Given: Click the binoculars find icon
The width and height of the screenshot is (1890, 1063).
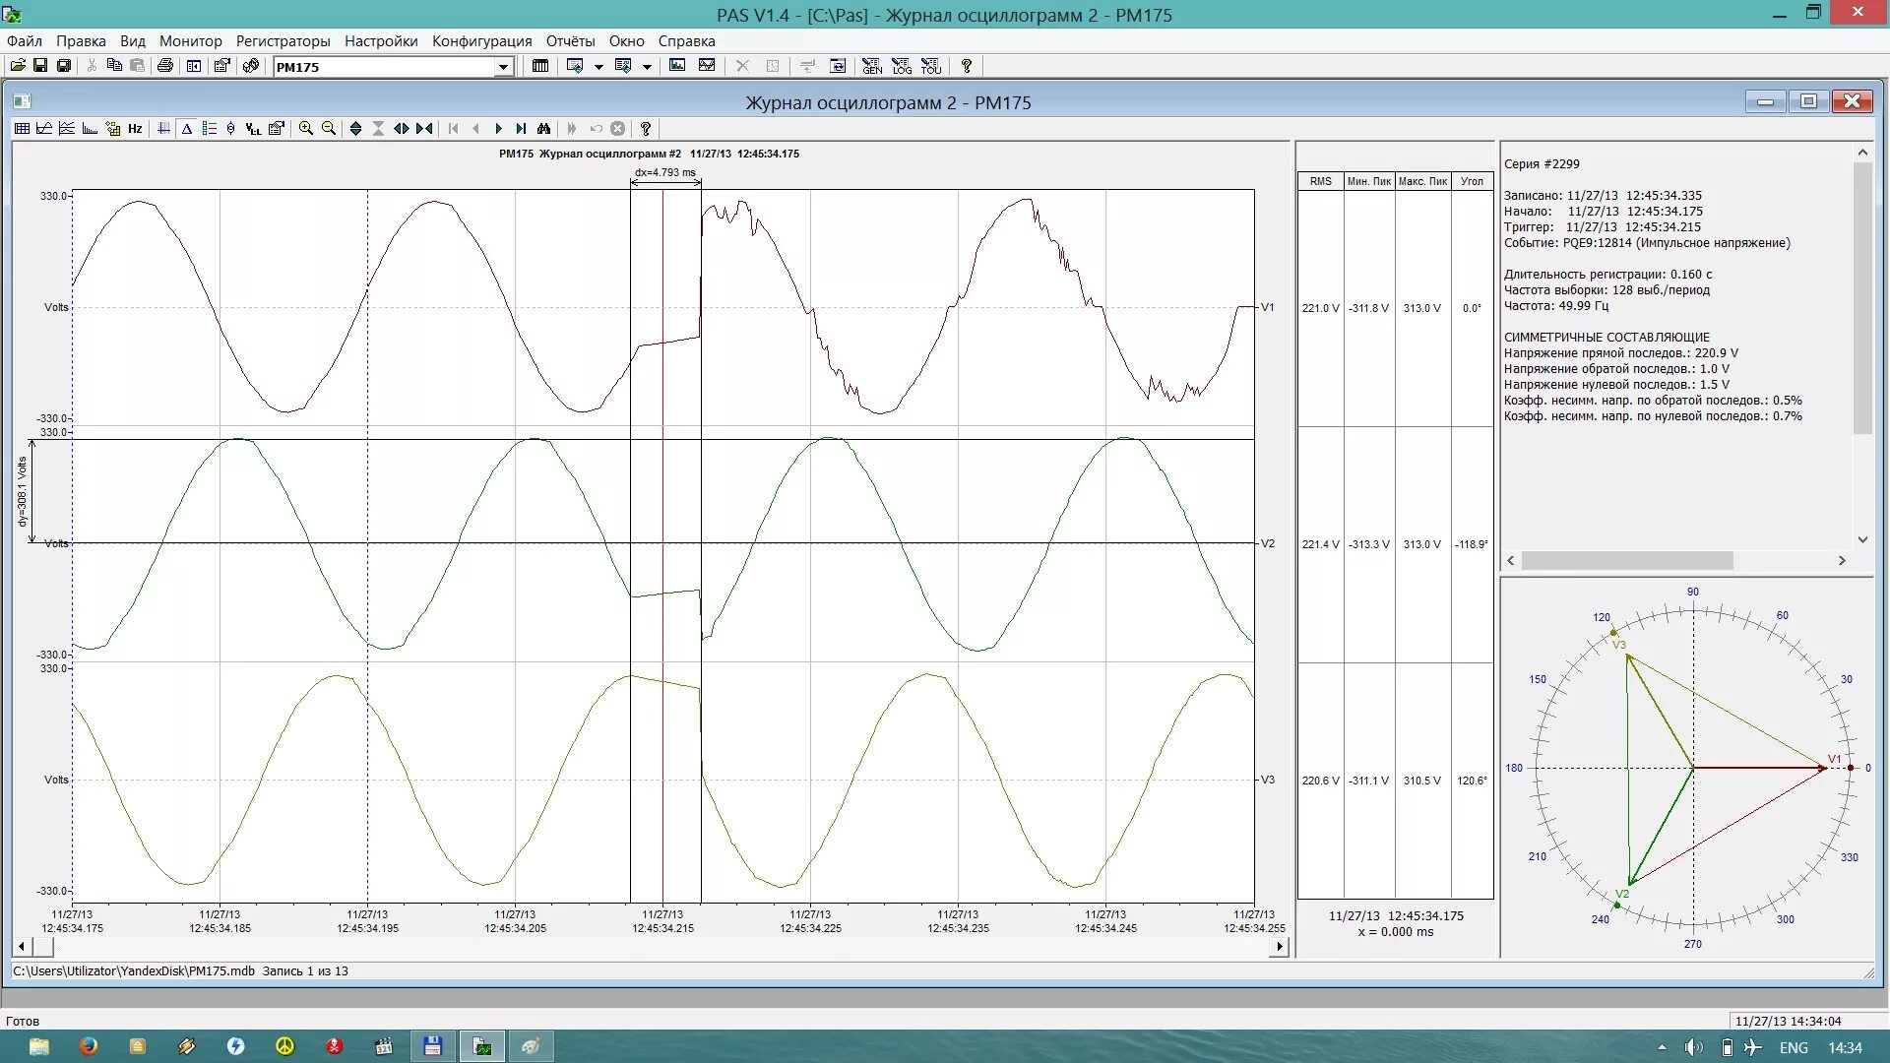Looking at the screenshot, I should (543, 129).
